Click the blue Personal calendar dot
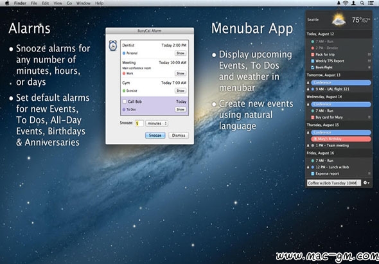Image resolution: width=379 pixels, height=264 pixels. coord(124,53)
